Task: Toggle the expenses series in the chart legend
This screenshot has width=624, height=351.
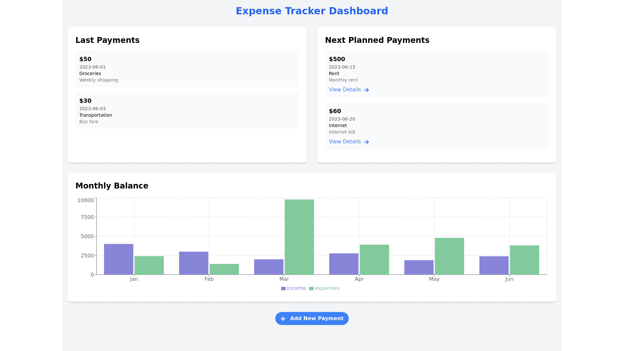Action: coord(327,288)
